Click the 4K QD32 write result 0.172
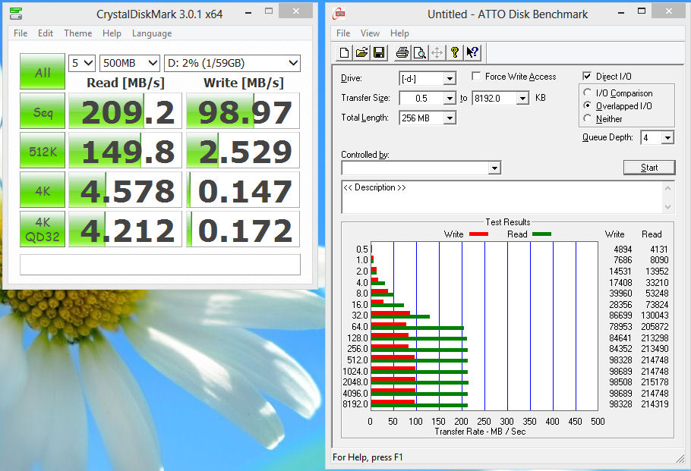 [x=243, y=229]
